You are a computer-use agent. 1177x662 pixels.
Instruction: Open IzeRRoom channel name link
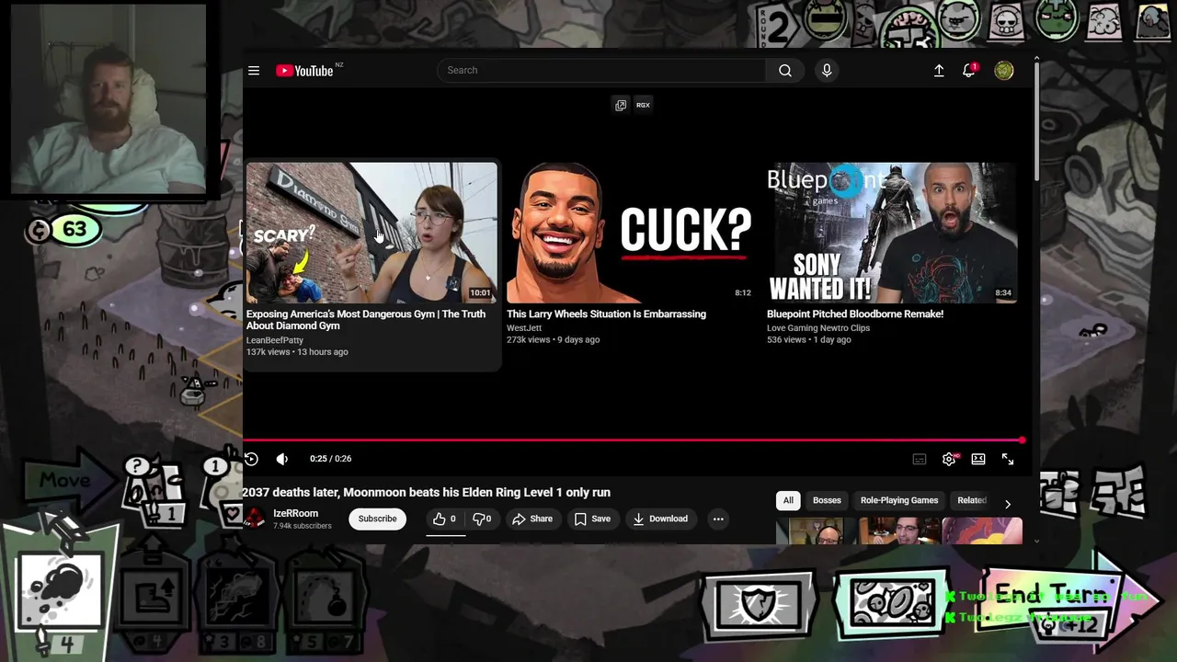click(295, 513)
